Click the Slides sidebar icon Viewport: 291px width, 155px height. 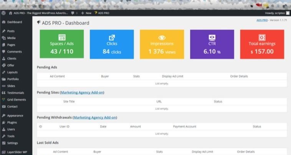pyautogui.click(x=4, y=86)
